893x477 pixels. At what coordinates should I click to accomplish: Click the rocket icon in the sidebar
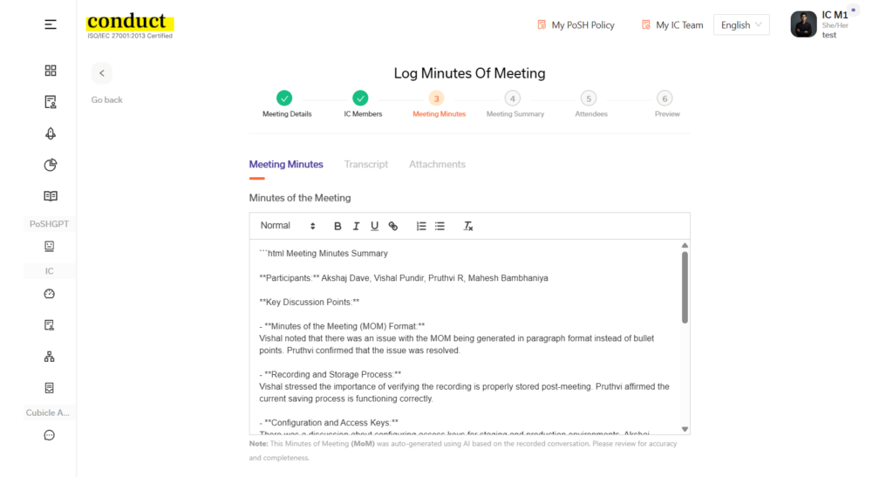(51, 133)
